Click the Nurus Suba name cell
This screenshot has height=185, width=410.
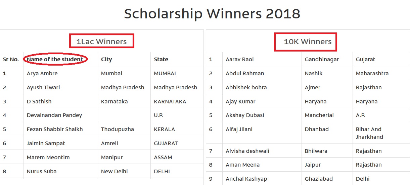42,172
